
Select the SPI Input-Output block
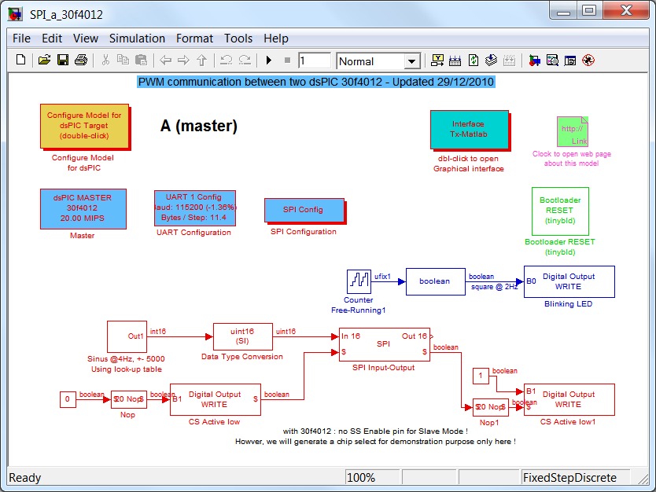[x=385, y=344]
